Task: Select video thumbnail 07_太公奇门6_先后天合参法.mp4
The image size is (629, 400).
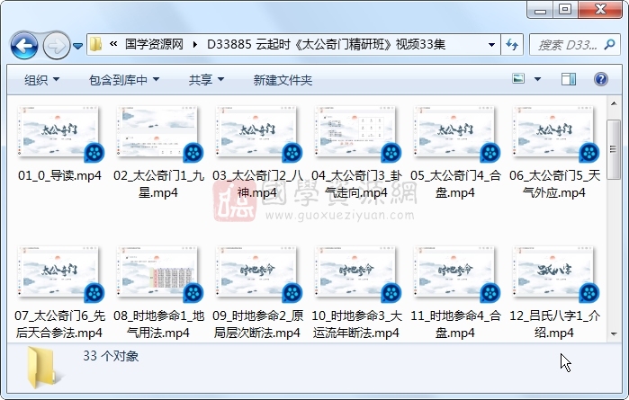Action: point(59,272)
